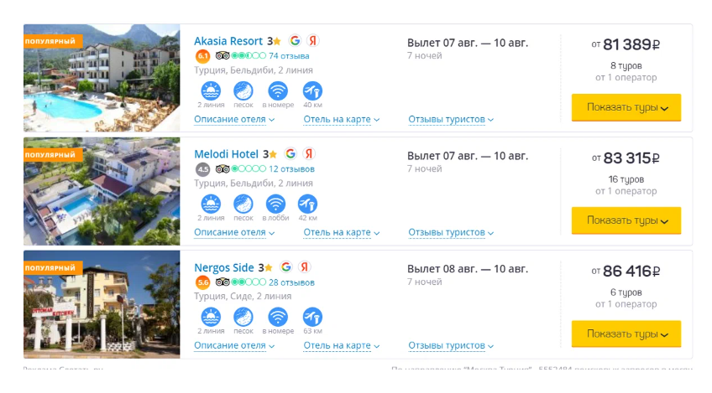
Task: Click airport distance 63 км icon
Action: point(312,317)
